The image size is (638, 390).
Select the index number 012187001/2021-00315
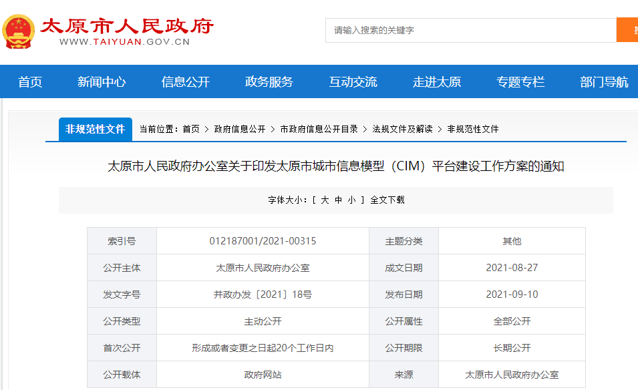263,241
